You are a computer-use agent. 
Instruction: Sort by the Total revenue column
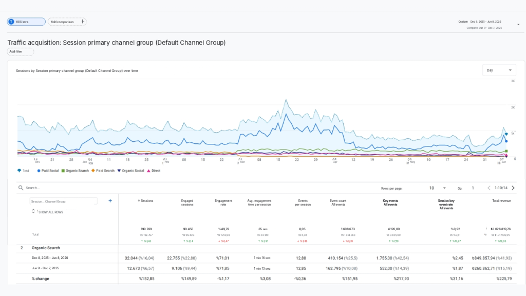coord(501,201)
